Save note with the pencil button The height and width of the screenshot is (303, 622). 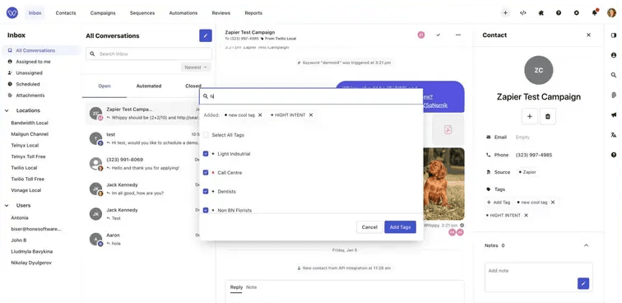pos(583,283)
